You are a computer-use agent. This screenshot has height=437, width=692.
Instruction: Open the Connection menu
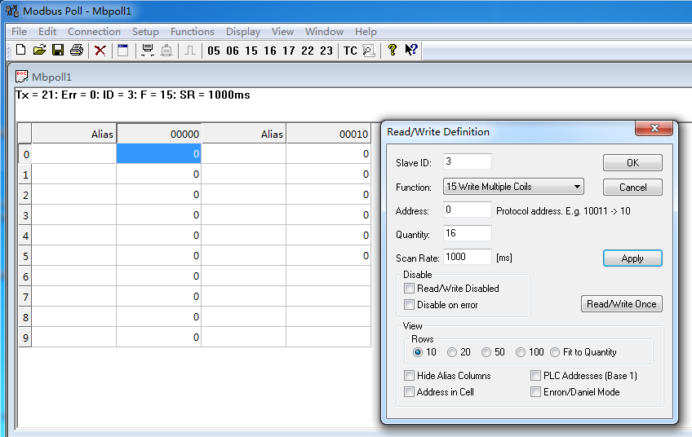point(94,32)
